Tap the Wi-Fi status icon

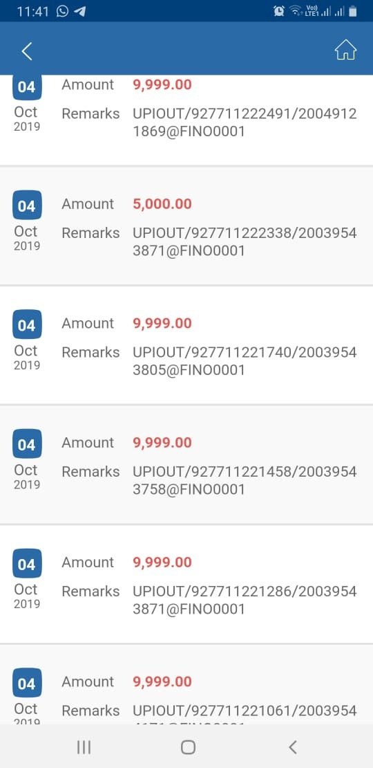pyautogui.click(x=295, y=11)
